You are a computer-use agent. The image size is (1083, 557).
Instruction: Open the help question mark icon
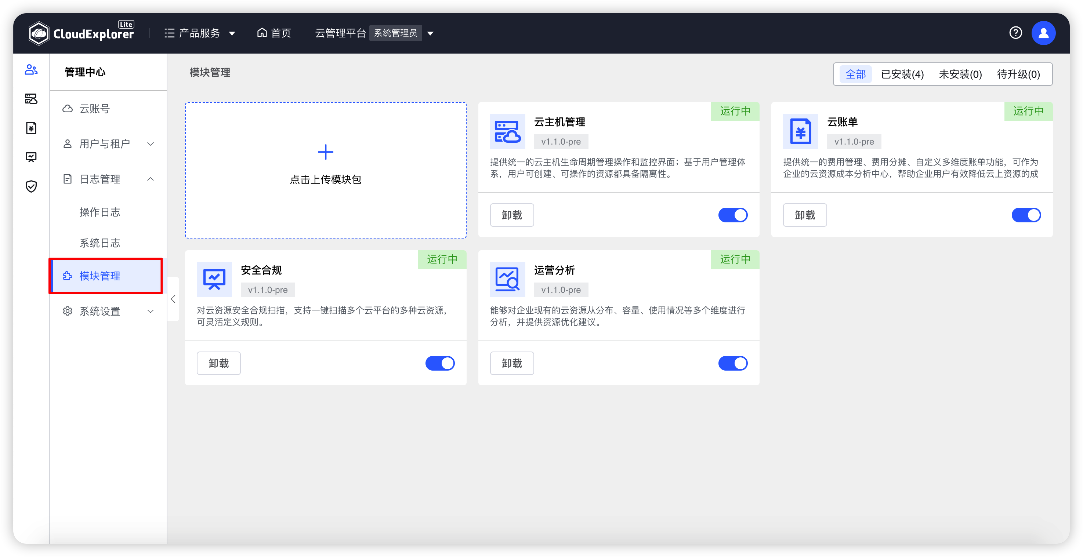(1015, 33)
